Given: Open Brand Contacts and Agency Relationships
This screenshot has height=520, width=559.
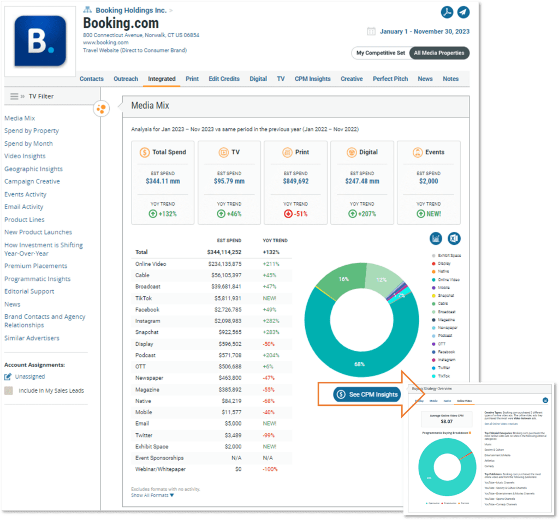Looking at the screenshot, I should click(x=45, y=321).
